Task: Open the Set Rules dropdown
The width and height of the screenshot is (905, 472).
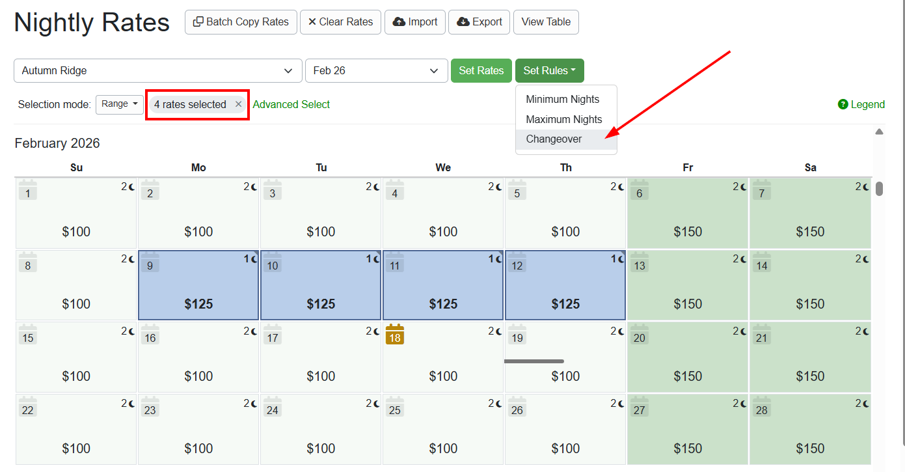Action: tap(549, 70)
